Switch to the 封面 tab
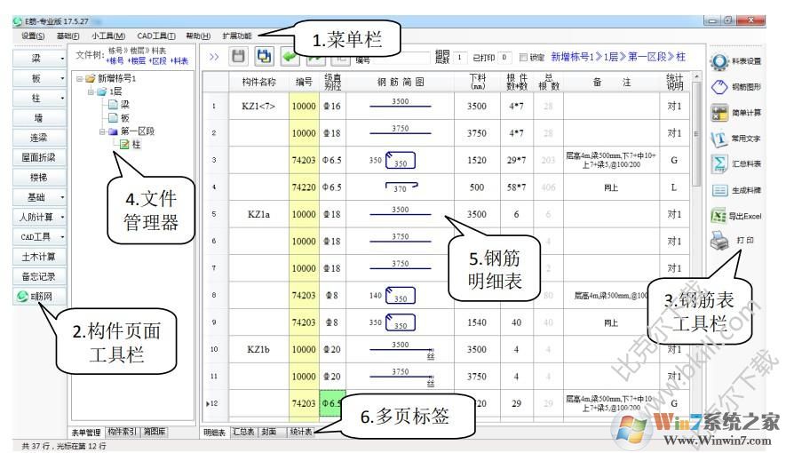Viewport: 786px width, 453px height. coord(269,432)
